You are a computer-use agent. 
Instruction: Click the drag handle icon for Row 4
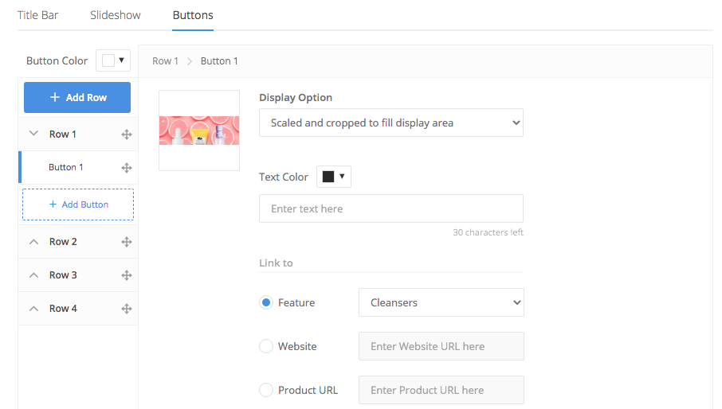(x=126, y=309)
